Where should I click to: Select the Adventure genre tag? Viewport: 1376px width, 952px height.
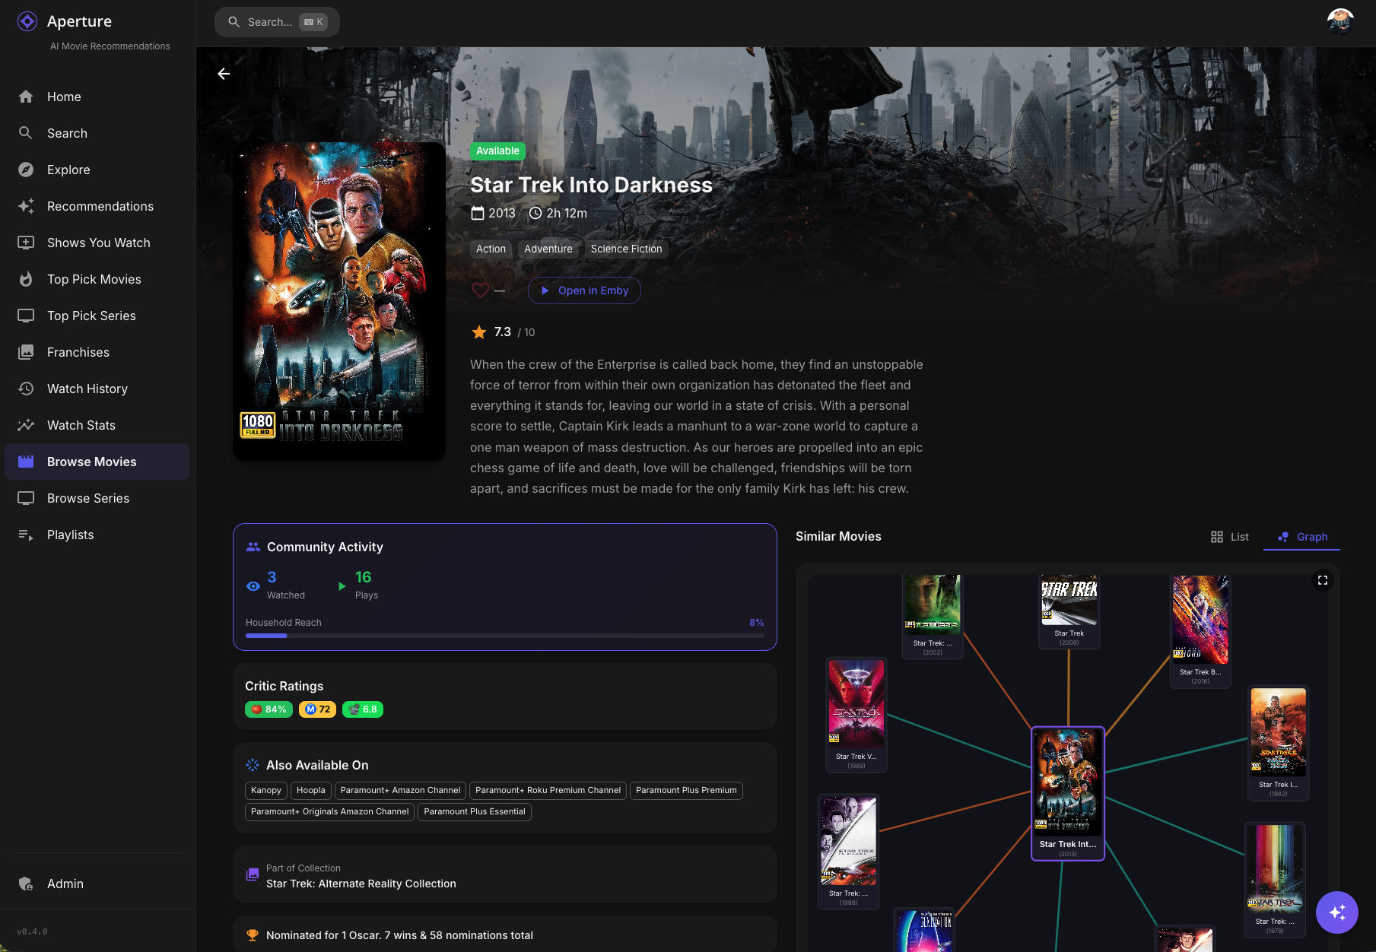548,249
